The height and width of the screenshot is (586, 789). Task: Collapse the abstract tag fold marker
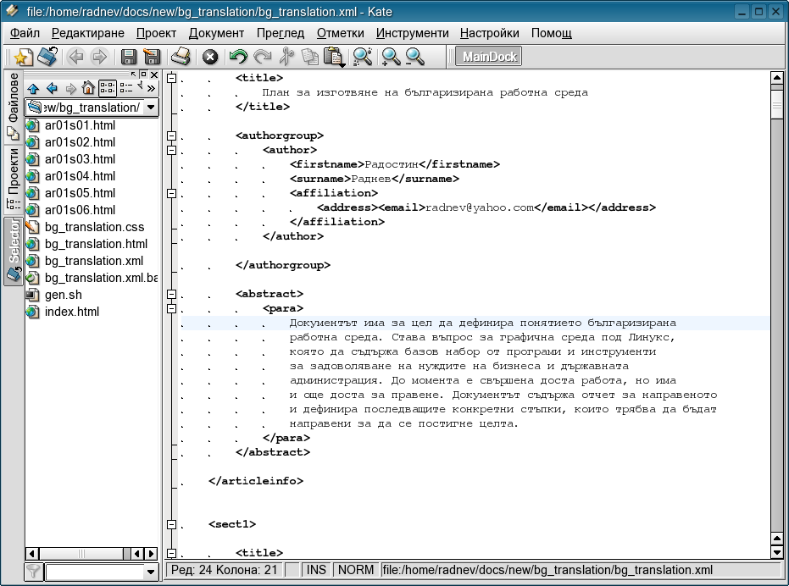[x=171, y=294]
